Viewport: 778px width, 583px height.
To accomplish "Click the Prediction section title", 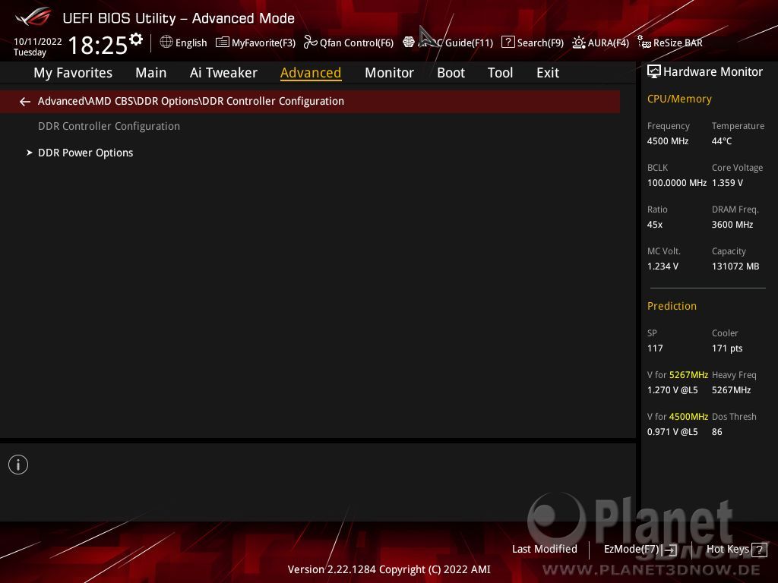I will (x=672, y=306).
